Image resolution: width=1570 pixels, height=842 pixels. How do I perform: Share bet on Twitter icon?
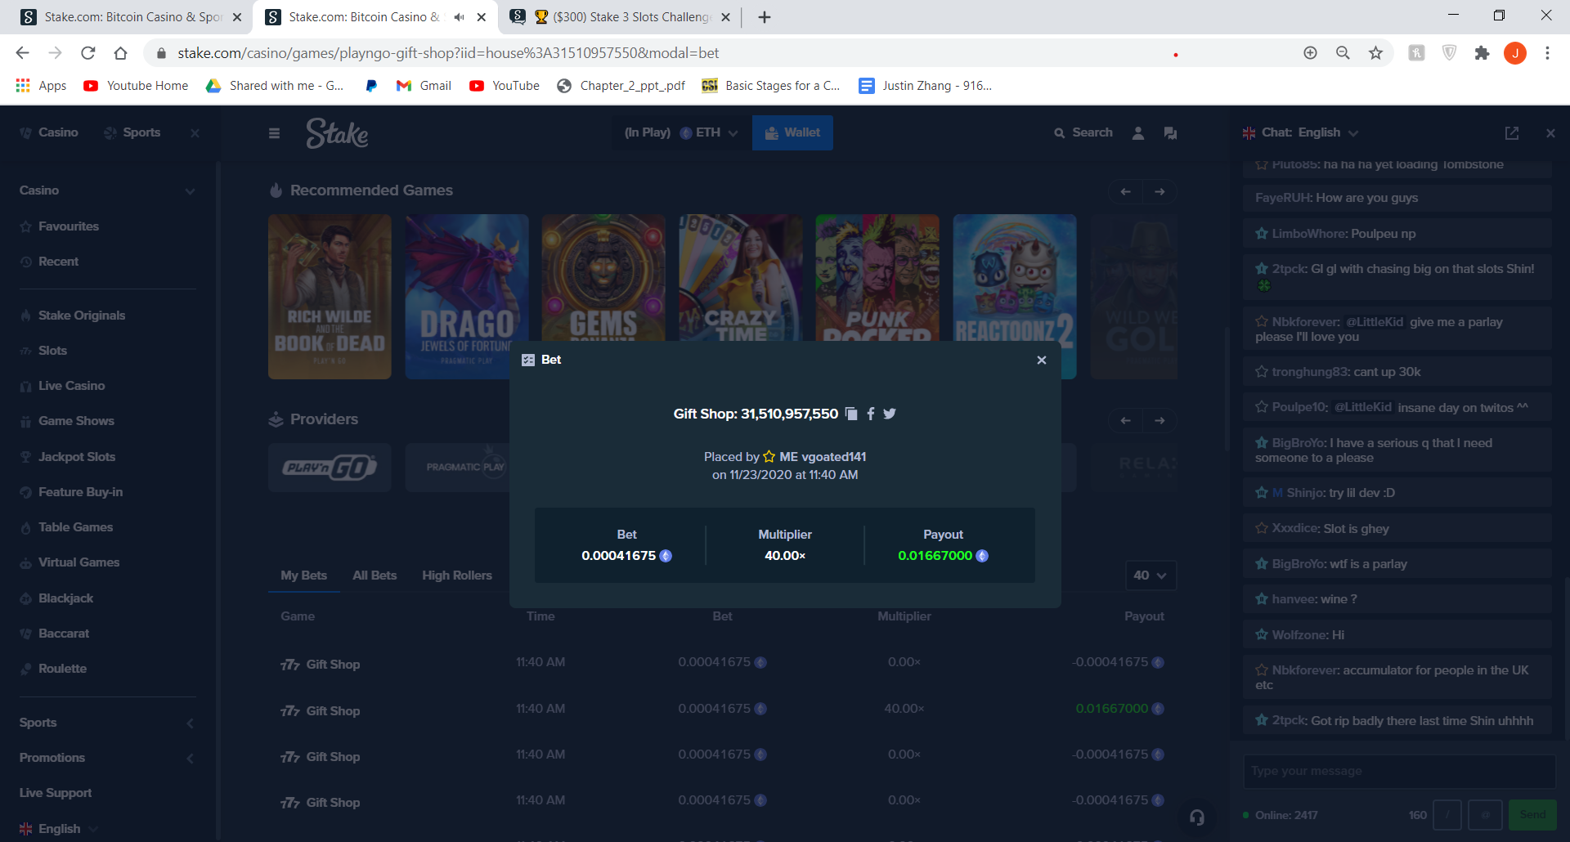pyautogui.click(x=890, y=414)
